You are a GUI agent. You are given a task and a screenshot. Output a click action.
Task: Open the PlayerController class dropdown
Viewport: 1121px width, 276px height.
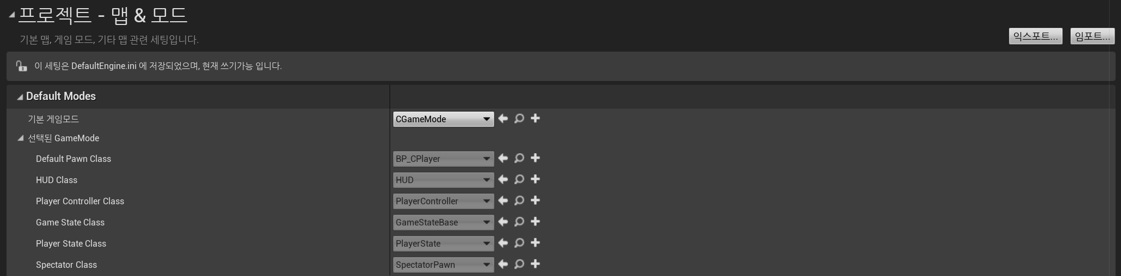(x=443, y=201)
